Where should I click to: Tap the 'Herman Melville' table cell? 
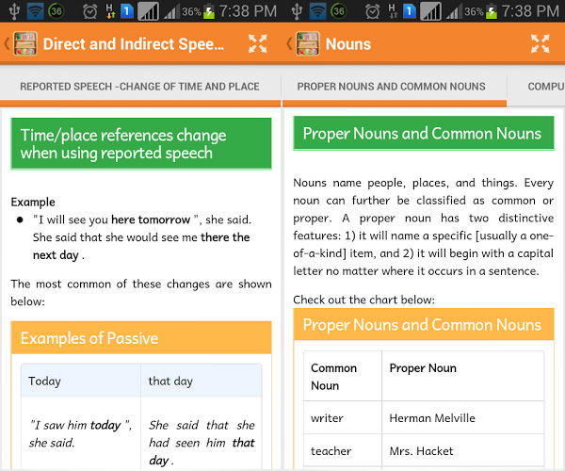pos(463,418)
